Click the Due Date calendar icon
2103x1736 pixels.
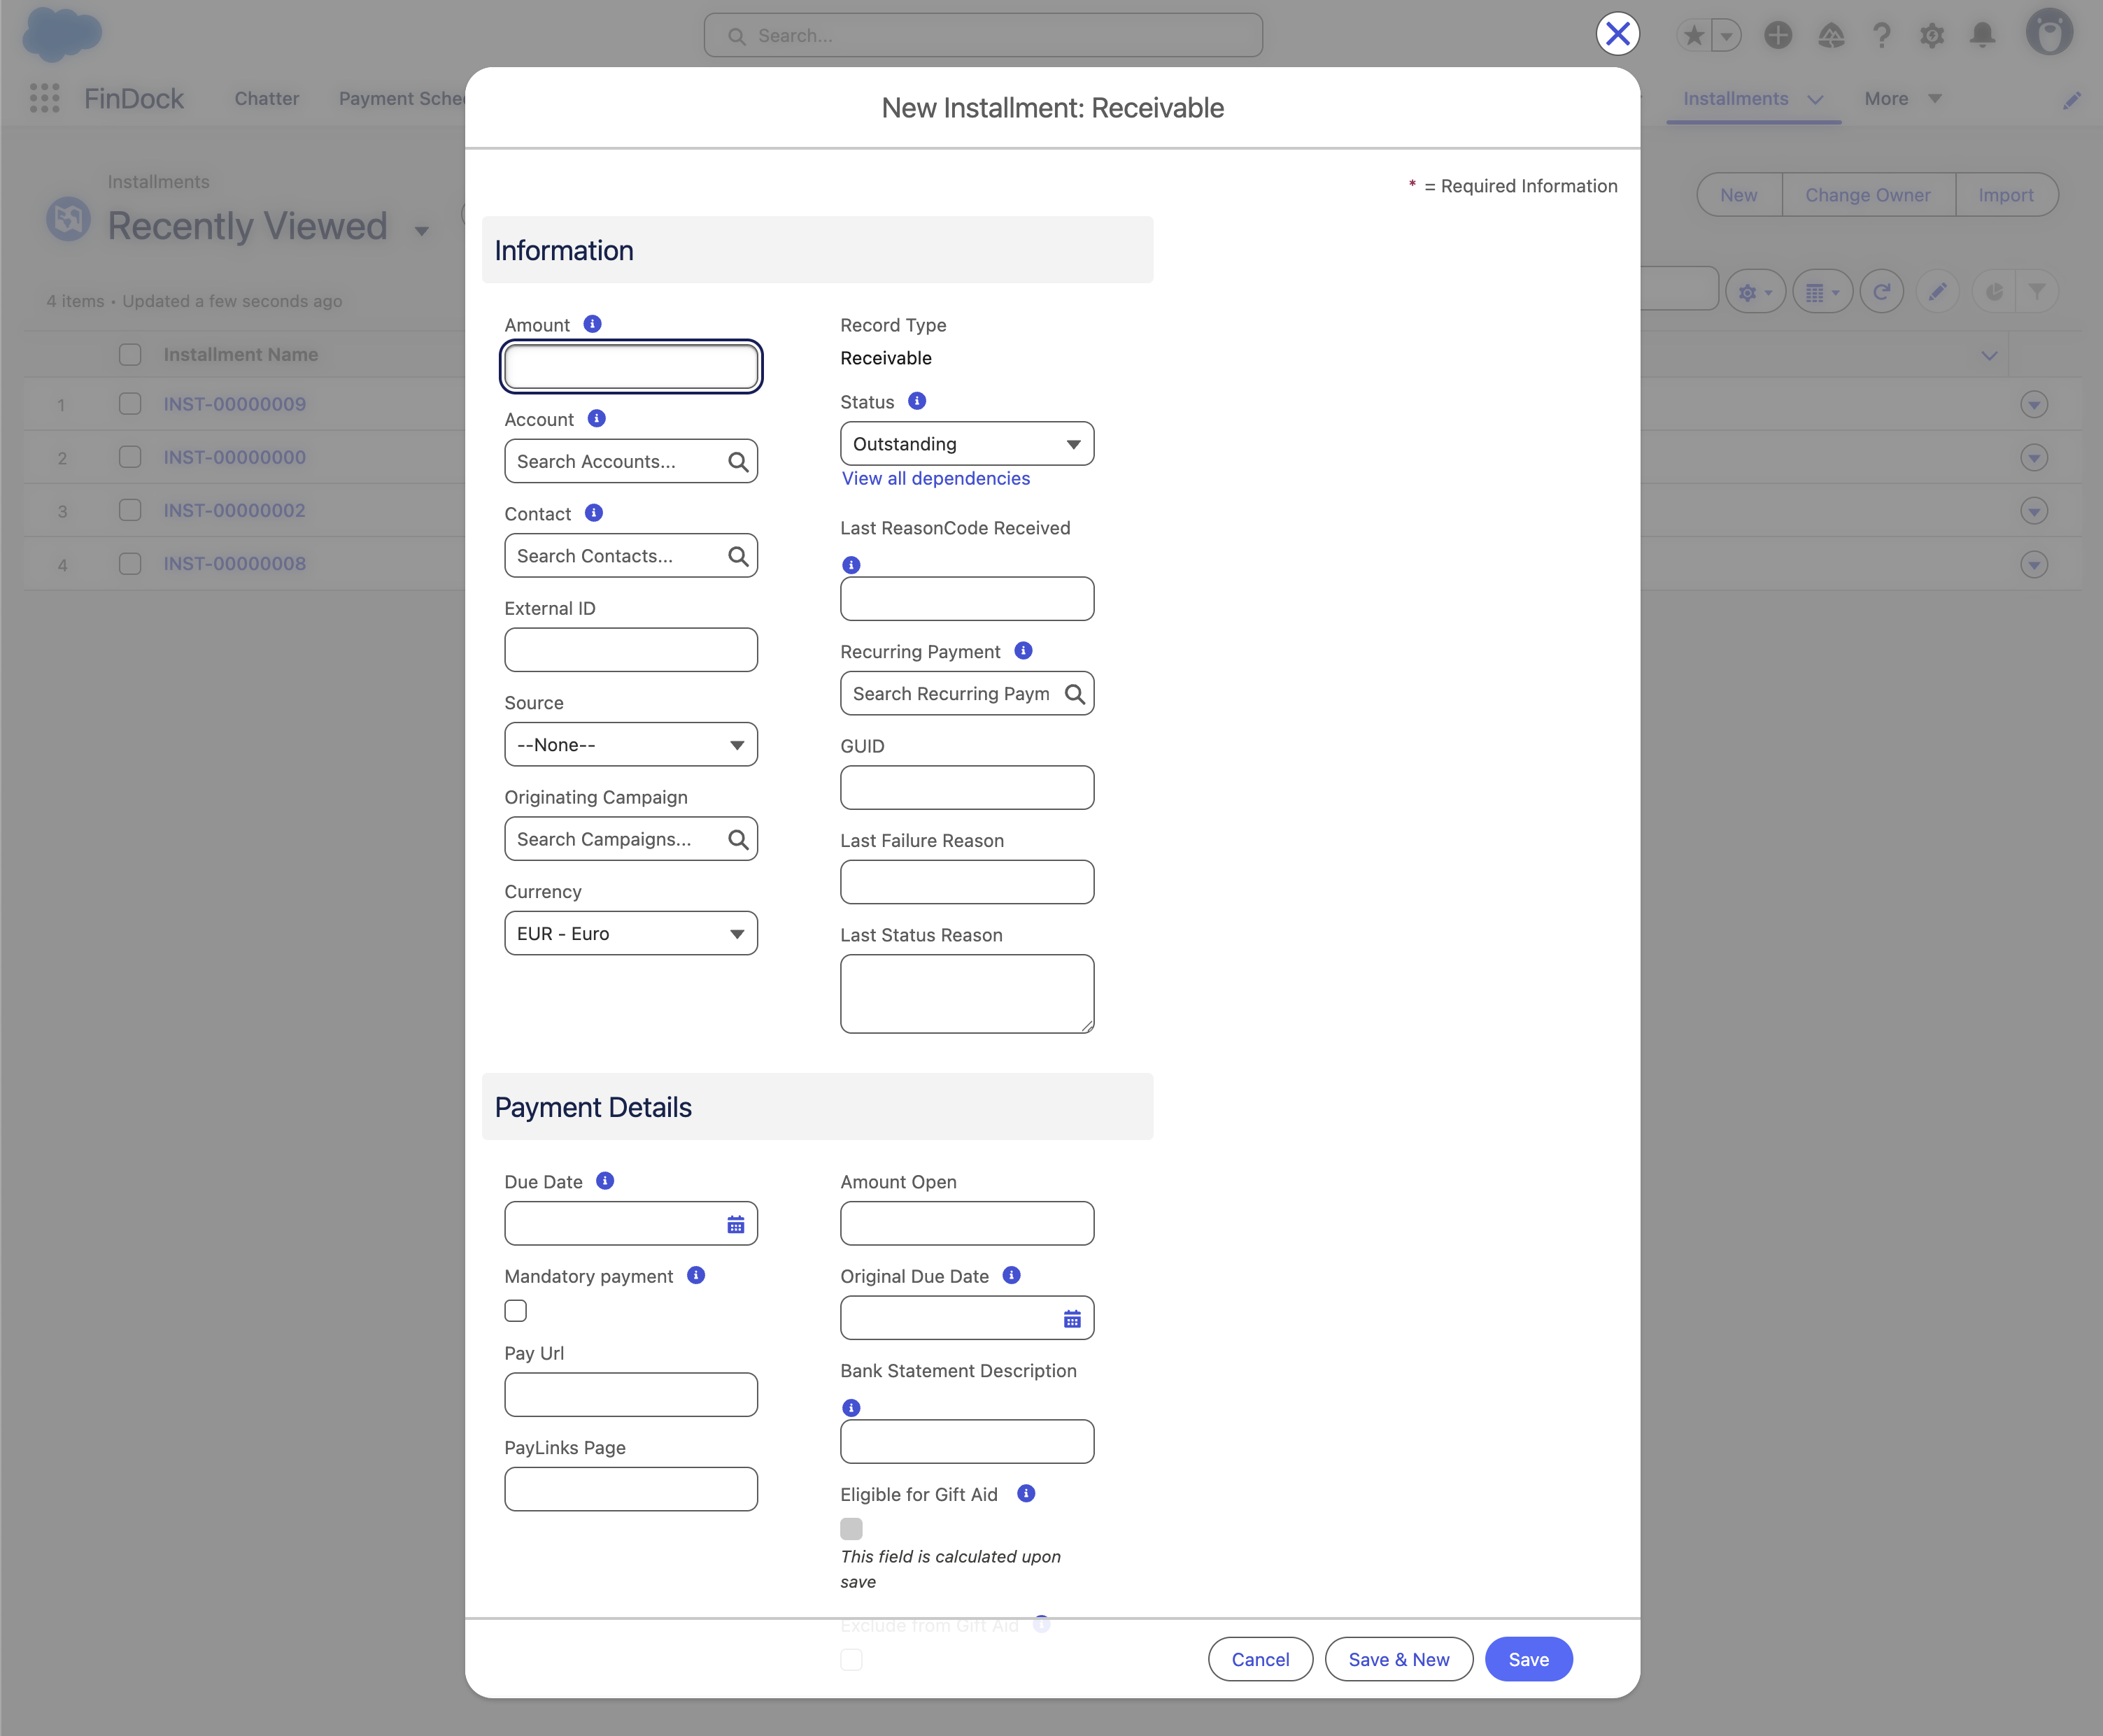tap(736, 1224)
